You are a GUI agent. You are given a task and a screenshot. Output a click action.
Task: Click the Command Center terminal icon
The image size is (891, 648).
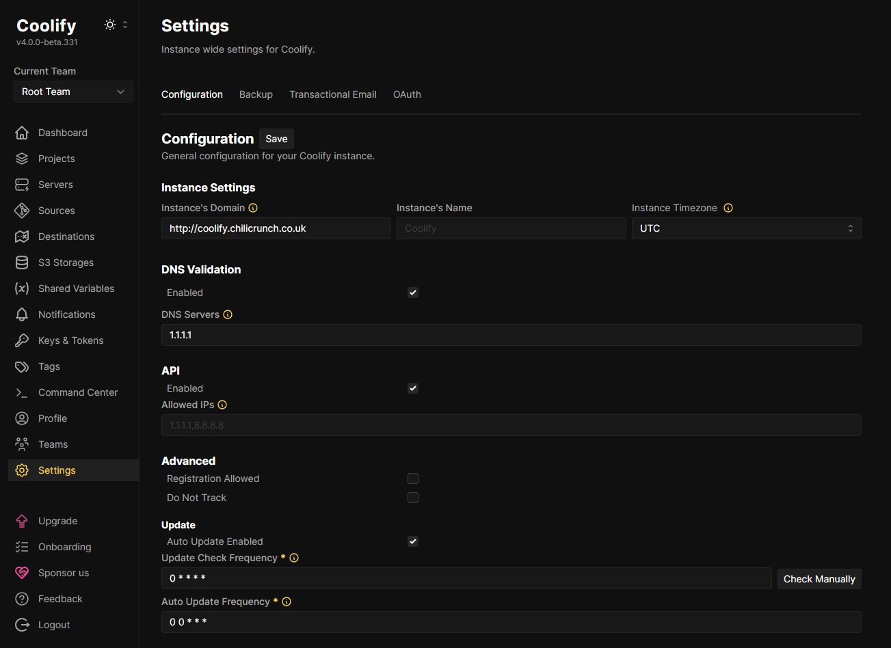[x=22, y=392]
